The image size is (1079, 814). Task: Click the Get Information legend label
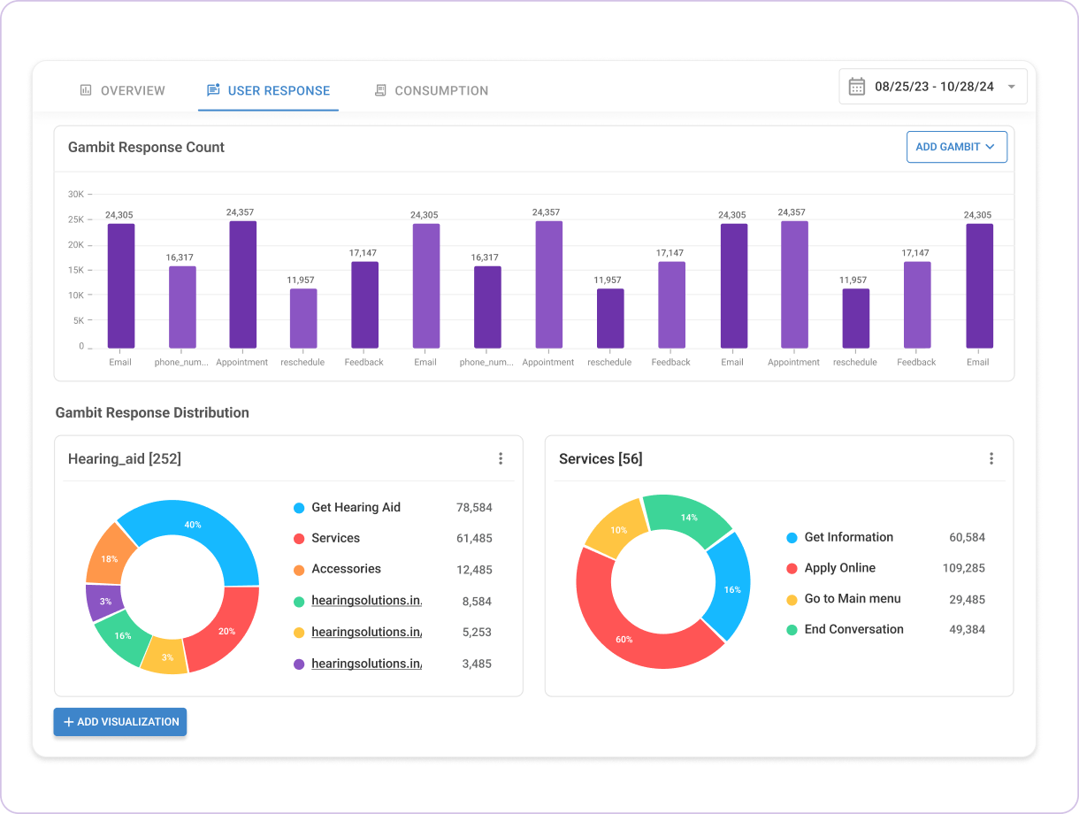point(848,537)
